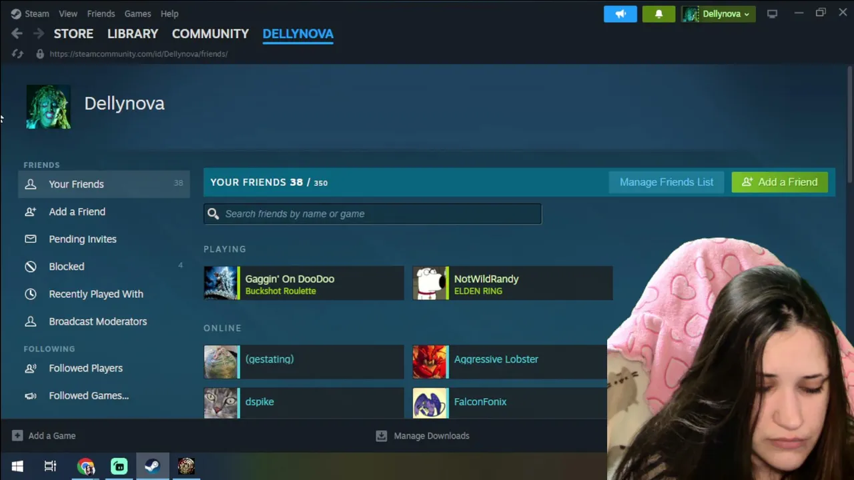Click the Steam icon on the taskbar
The image size is (854, 480).
[152, 466]
